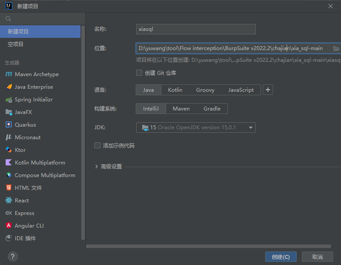Click the Express ex icon

(9, 213)
